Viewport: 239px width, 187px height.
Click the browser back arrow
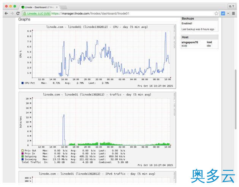click(6, 13)
